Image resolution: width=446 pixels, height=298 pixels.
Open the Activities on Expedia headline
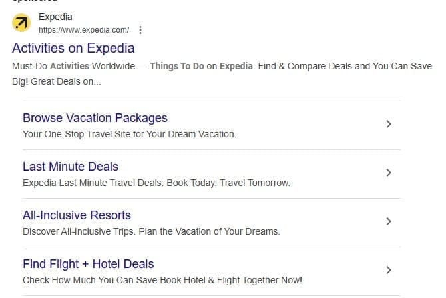(73, 48)
